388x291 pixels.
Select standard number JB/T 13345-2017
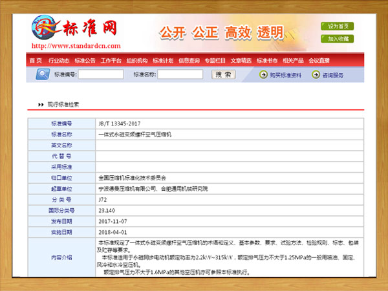120,124
